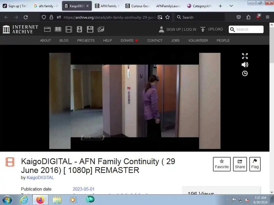Image resolution: width=274 pixels, height=205 pixels.
Task: Switch to the Category:AFN tab
Action: 200,6
